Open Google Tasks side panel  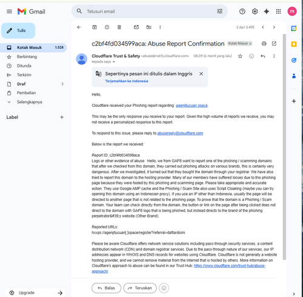click(x=294, y=60)
